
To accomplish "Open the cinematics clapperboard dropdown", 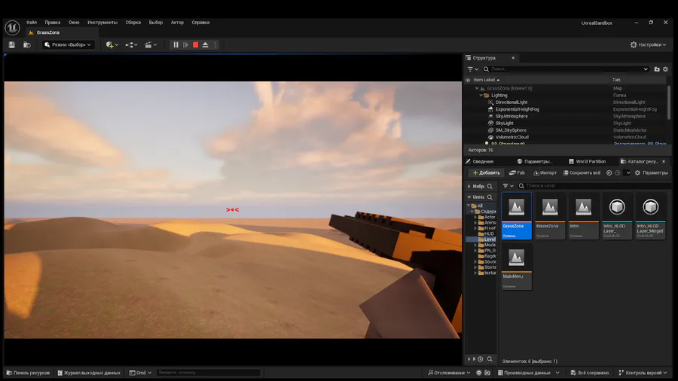I will [x=151, y=45].
